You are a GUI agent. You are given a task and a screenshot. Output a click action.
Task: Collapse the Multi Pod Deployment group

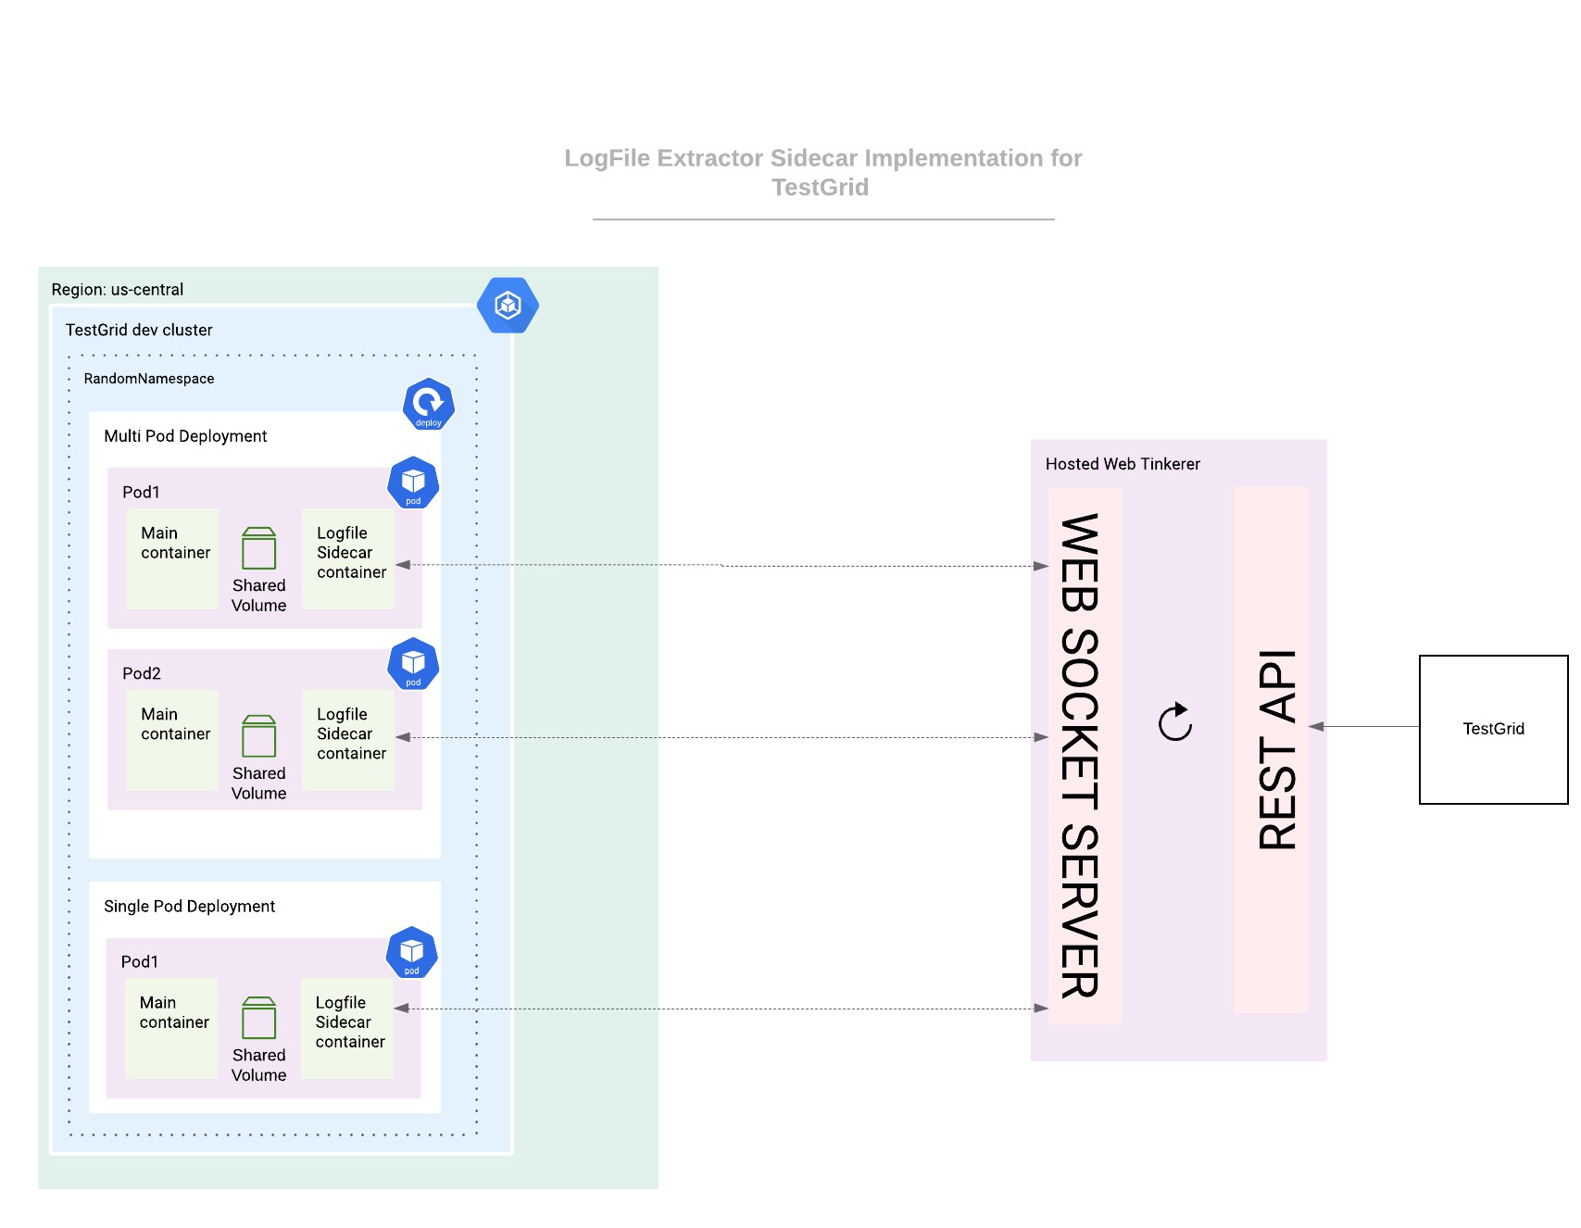coord(185,435)
